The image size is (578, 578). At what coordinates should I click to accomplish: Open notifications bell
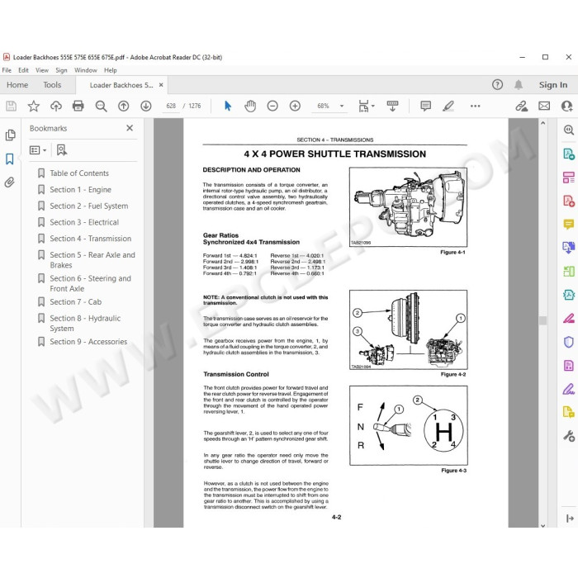point(519,85)
